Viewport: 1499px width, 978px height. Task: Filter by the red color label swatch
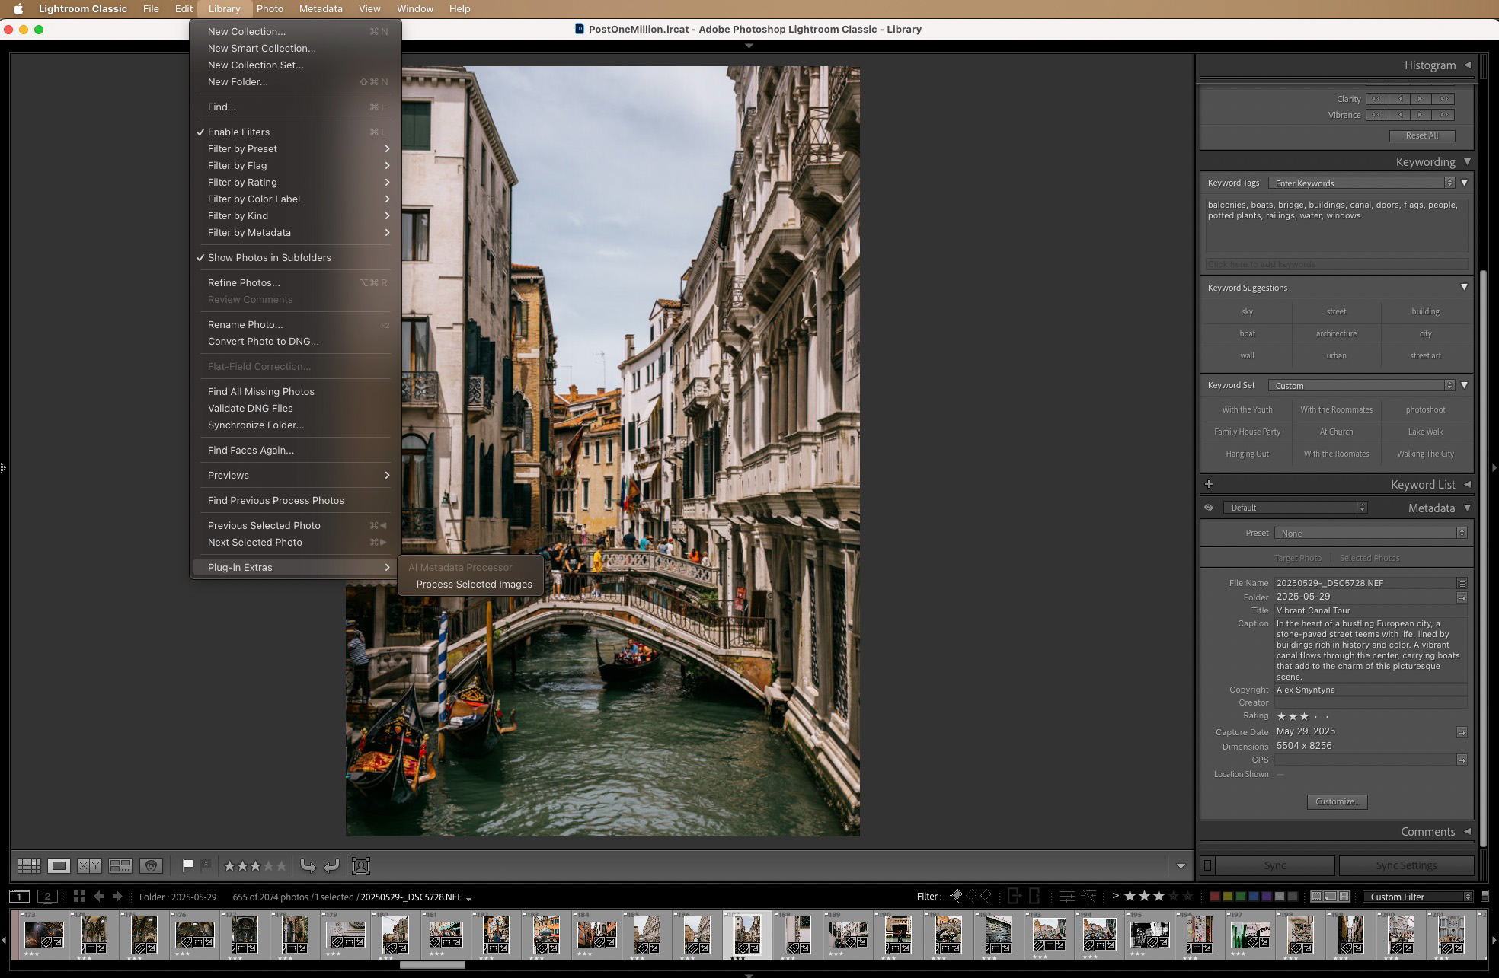tap(1215, 897)
